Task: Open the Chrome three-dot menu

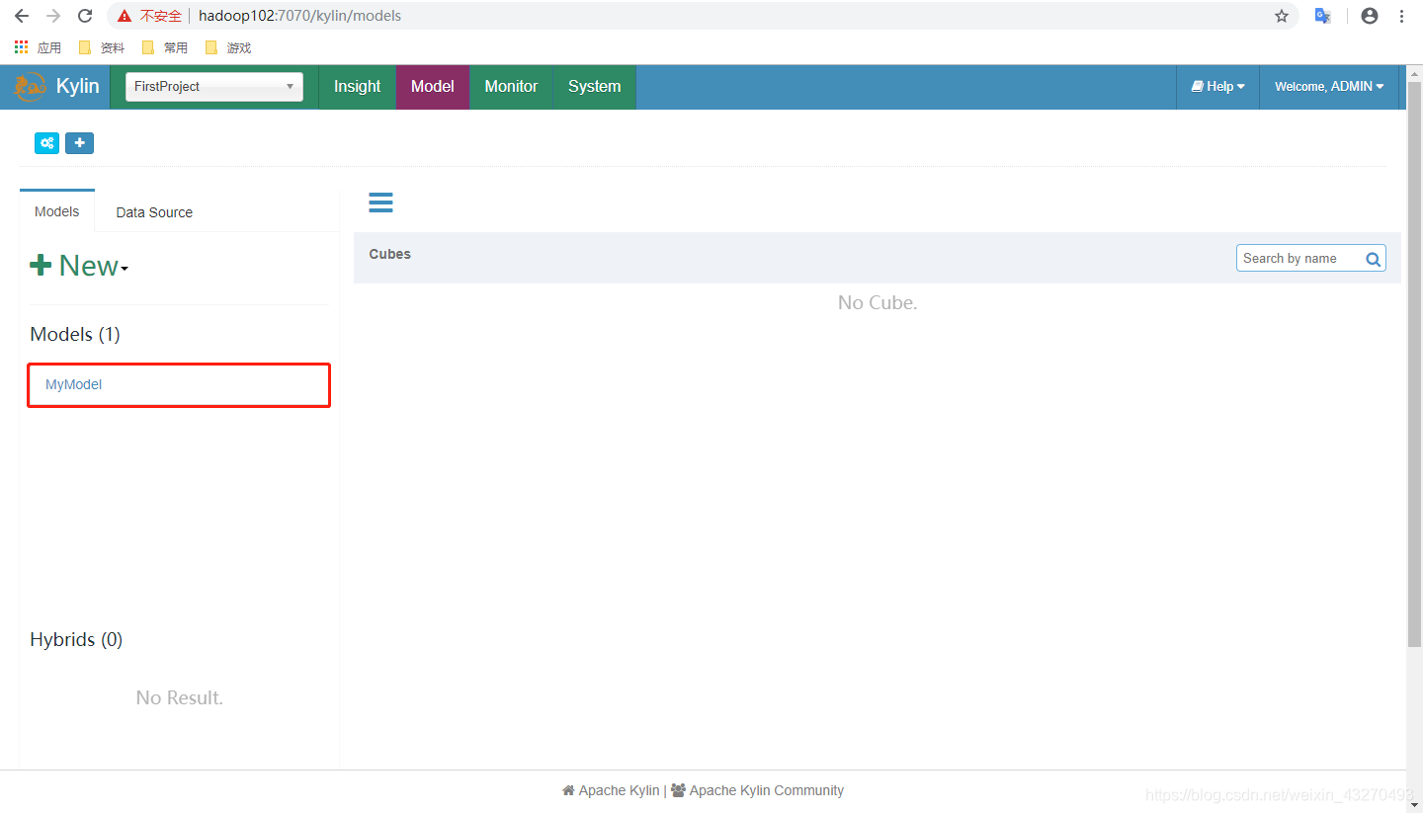Action: (x=1402, y=16)
